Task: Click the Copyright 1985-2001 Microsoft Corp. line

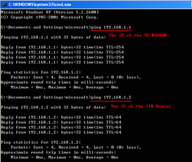Action: pos(50,17)
